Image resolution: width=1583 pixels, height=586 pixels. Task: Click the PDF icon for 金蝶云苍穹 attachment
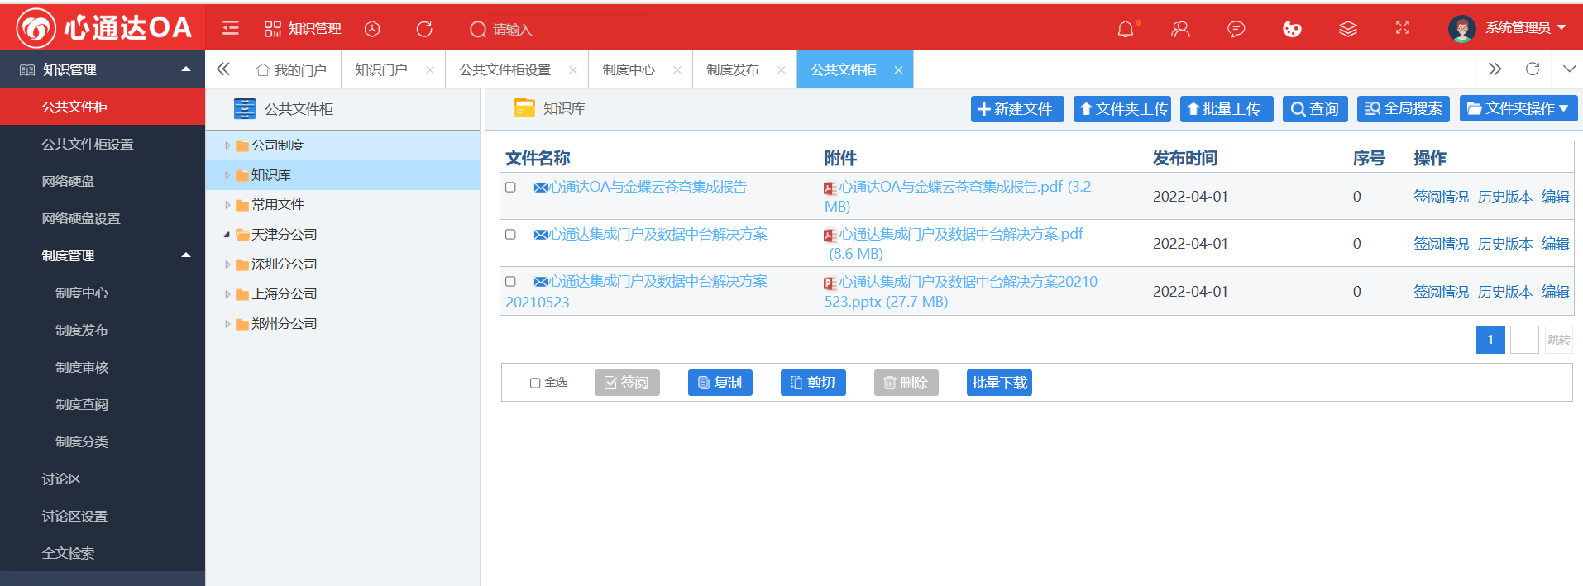pos(830,188)
